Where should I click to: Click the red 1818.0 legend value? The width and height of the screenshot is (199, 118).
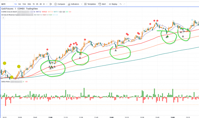coord(44,12)
